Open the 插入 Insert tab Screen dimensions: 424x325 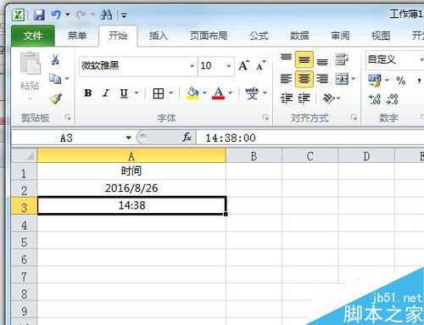point(159,36)
